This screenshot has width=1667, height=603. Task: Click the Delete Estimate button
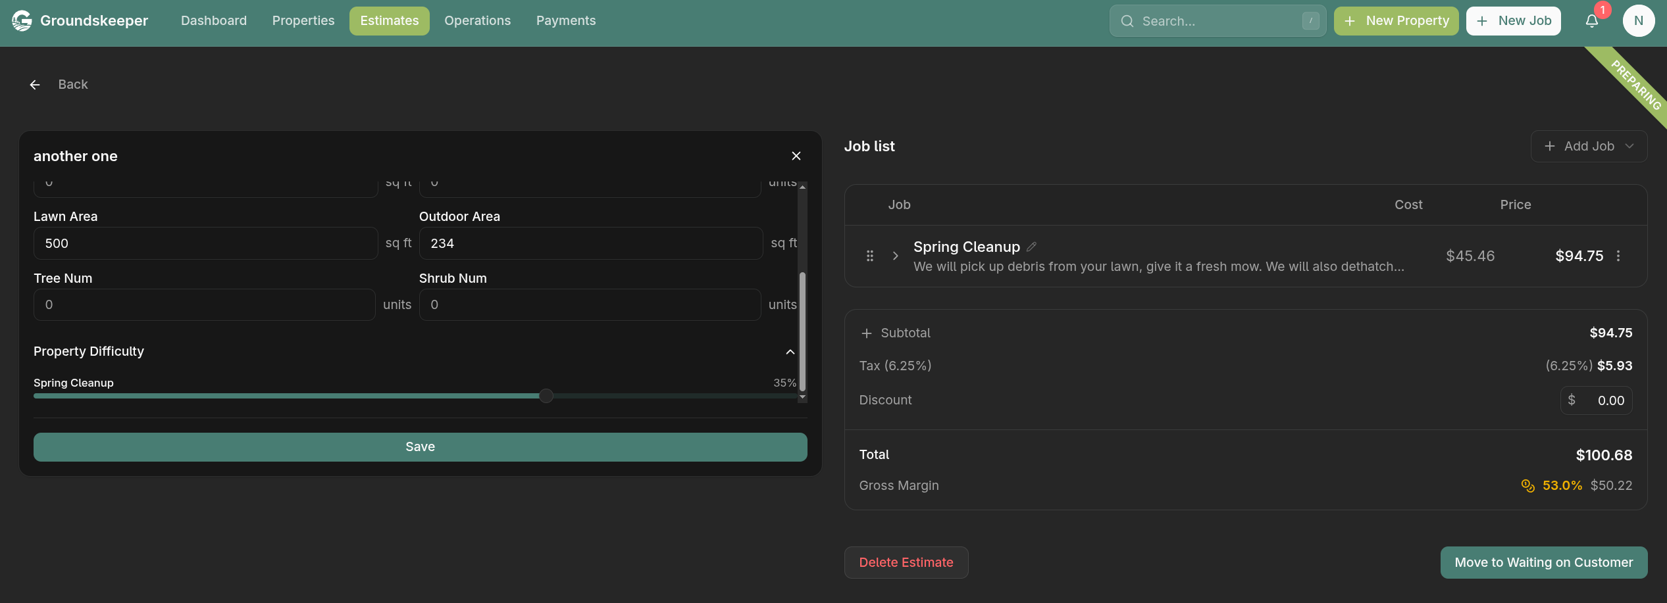point(906,562)
